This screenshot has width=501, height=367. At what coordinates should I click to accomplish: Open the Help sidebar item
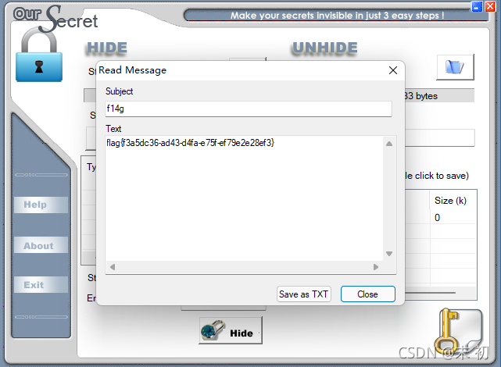(41, 205)
